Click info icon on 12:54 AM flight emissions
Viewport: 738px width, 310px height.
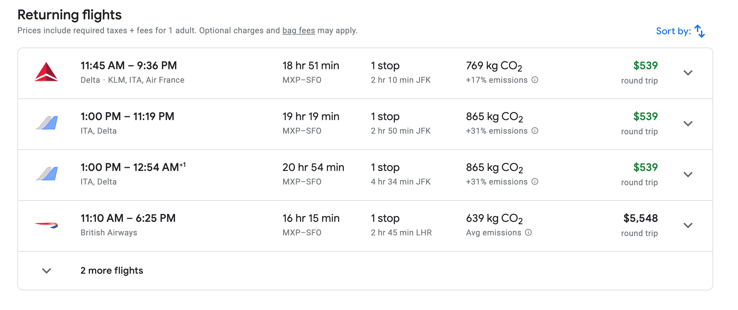pos(535,182)
